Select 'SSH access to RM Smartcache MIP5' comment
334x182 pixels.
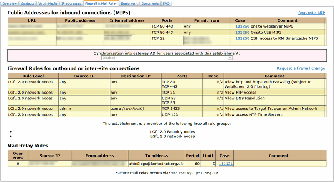tap(284, 38)
